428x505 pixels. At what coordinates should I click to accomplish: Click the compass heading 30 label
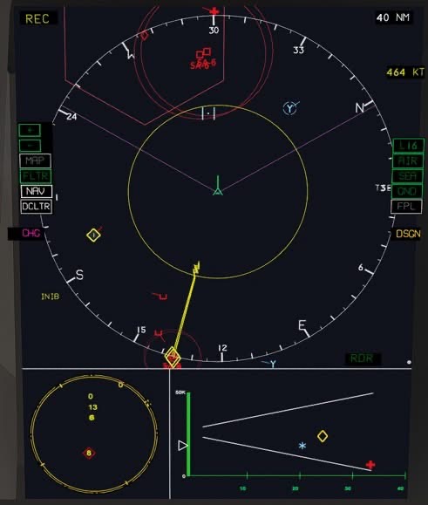click(x=214, y=31)
